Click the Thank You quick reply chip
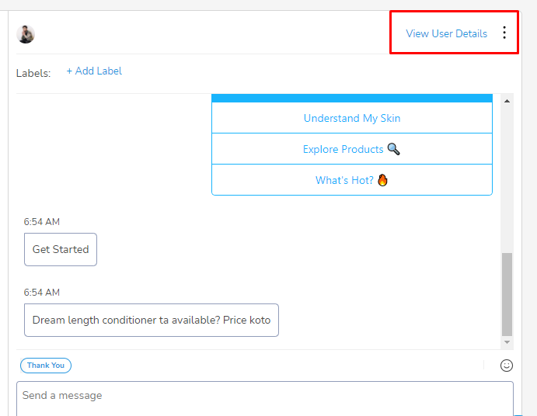This screenshot has width=537, height=416. (46, 366)
